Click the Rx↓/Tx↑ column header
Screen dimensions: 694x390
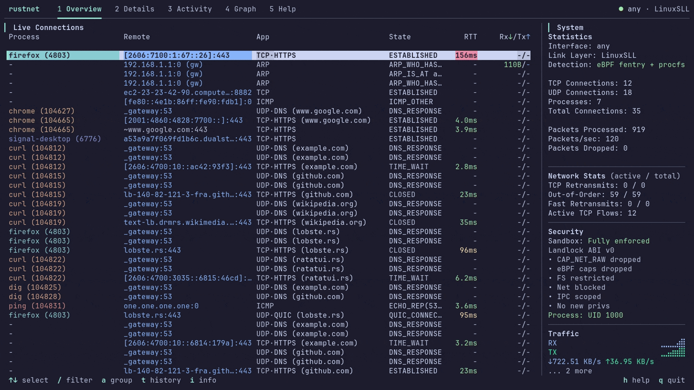(x=515, y=37)
